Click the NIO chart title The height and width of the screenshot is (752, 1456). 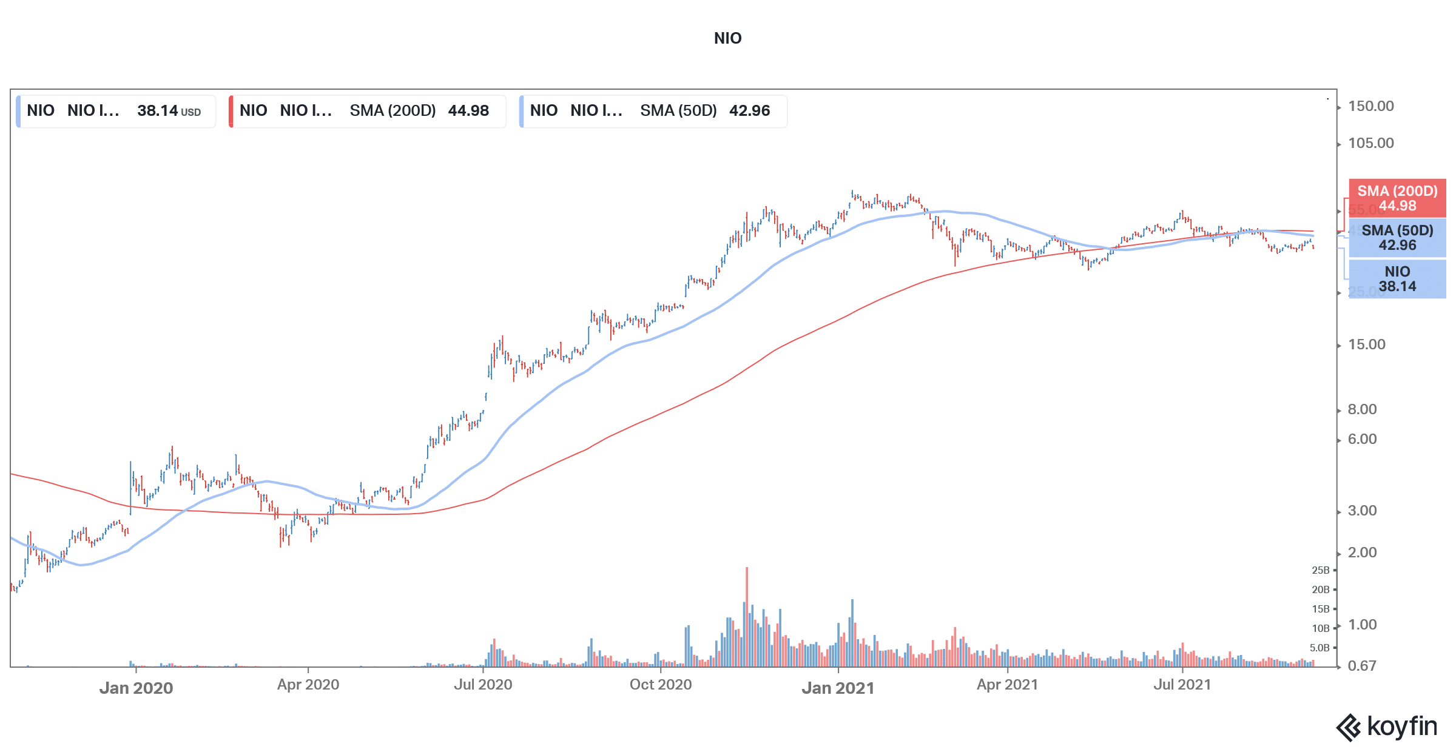pos(727,38)
